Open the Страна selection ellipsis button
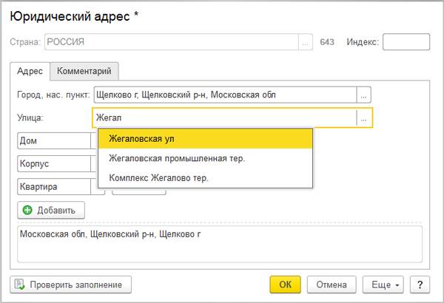 click(x=305, y=42)
